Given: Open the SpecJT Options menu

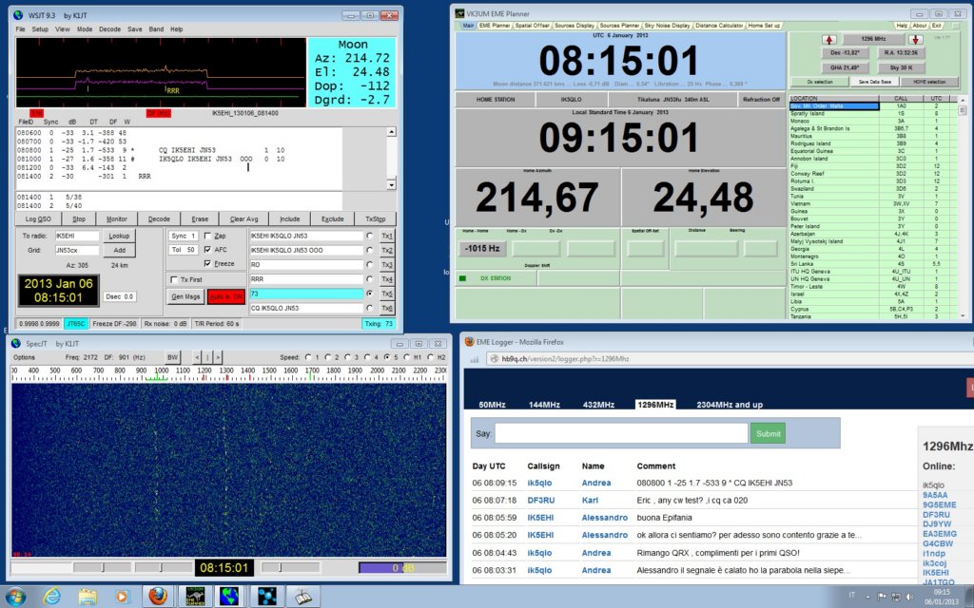Looking at the screenshot, I should [24, 357].
